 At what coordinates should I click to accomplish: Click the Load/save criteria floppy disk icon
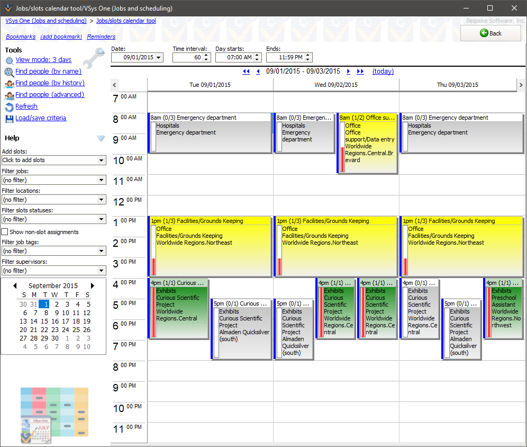(9, 118)
